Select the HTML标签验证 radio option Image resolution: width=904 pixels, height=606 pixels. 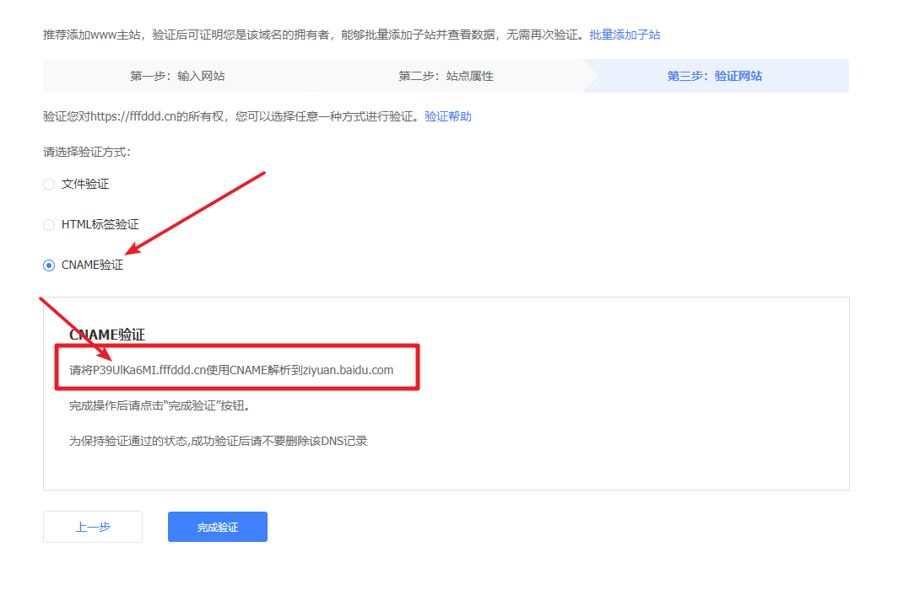coord(49,225)
